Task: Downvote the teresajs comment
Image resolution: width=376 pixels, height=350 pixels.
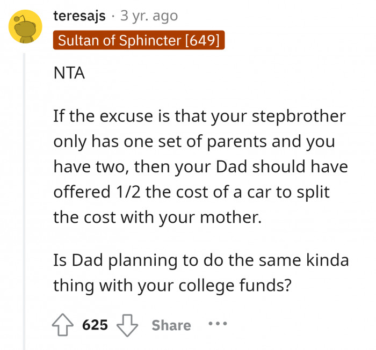Action: click(x=127, y=325)
